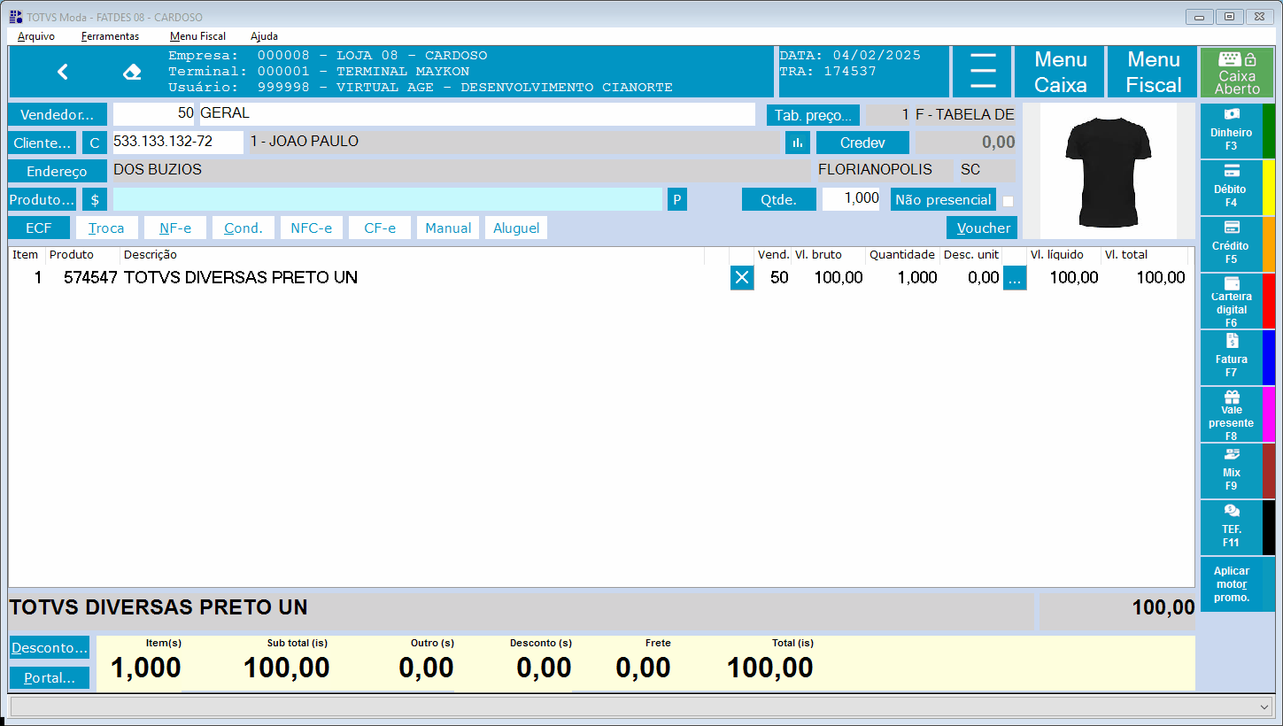Switch to the Troca tab
Screen dimensions: 1283x726
pos(107,228)
